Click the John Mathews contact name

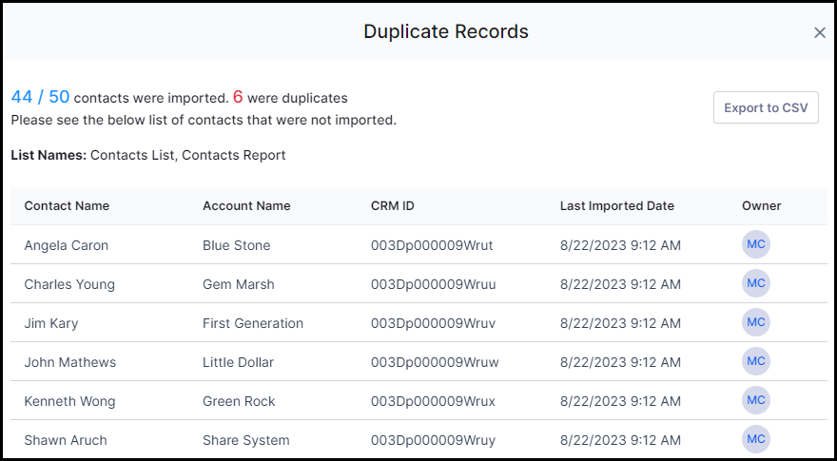[x=70, y=362]
